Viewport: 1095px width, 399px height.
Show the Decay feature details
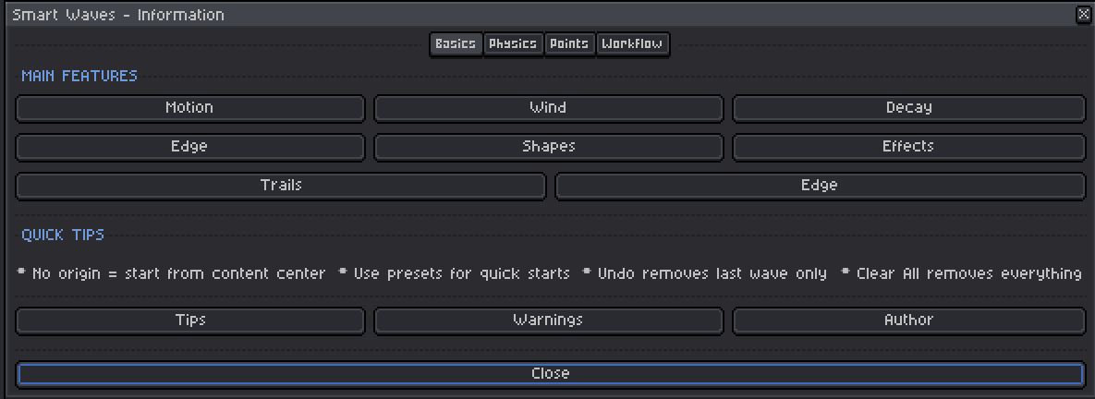[908, 108]
